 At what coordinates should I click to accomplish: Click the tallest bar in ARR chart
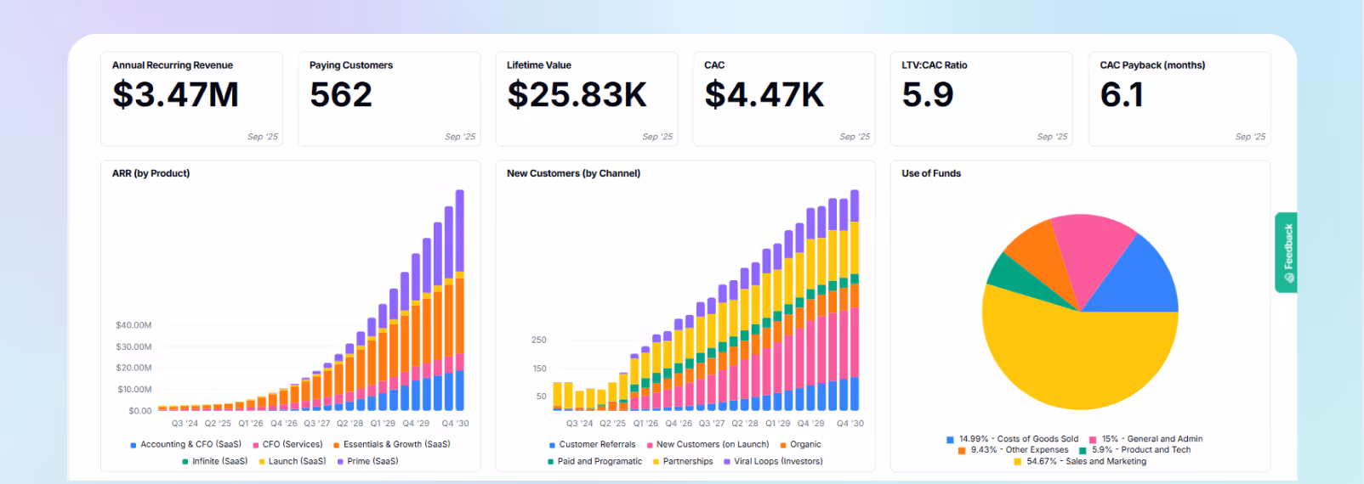coord(460,300)
